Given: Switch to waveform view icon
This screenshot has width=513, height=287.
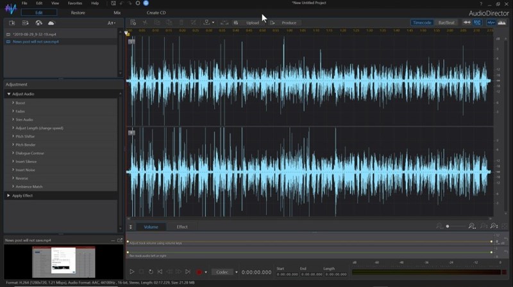Looking at the screenshot, I should pos(491,22).
